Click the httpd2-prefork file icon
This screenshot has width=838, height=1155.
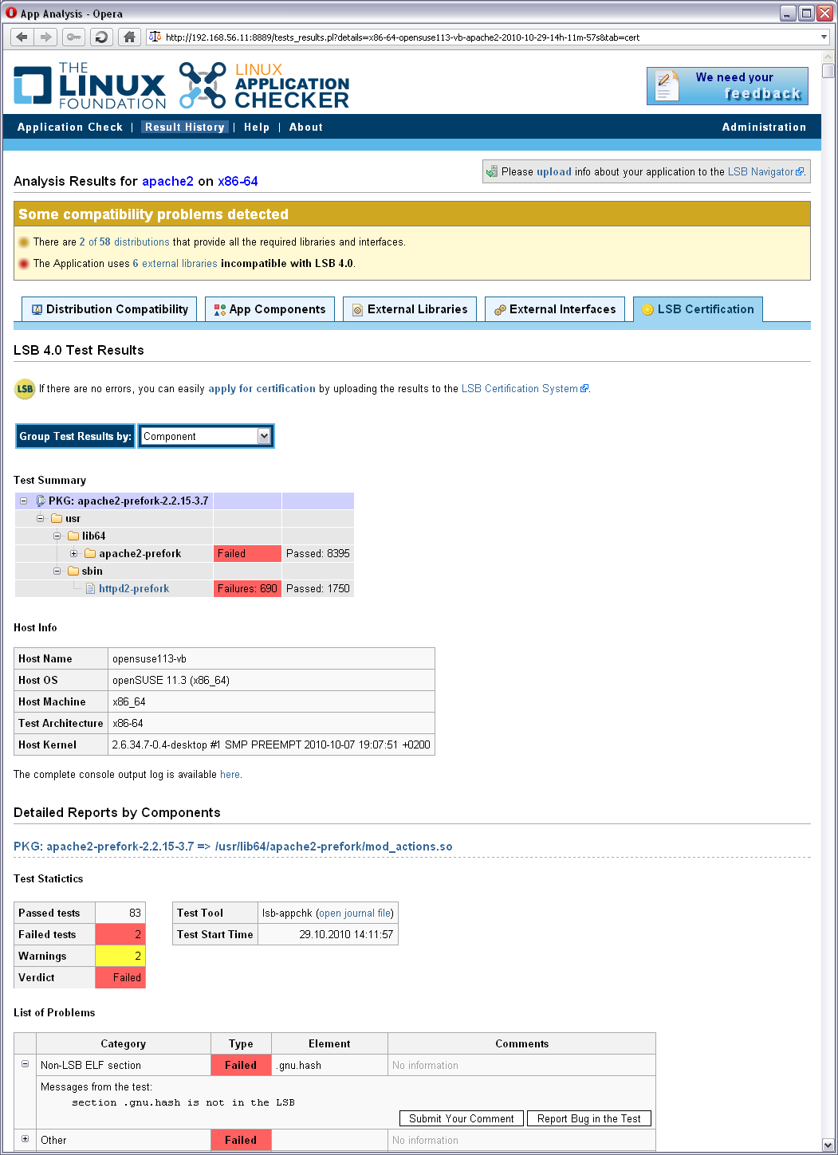(x=90, y=588)
